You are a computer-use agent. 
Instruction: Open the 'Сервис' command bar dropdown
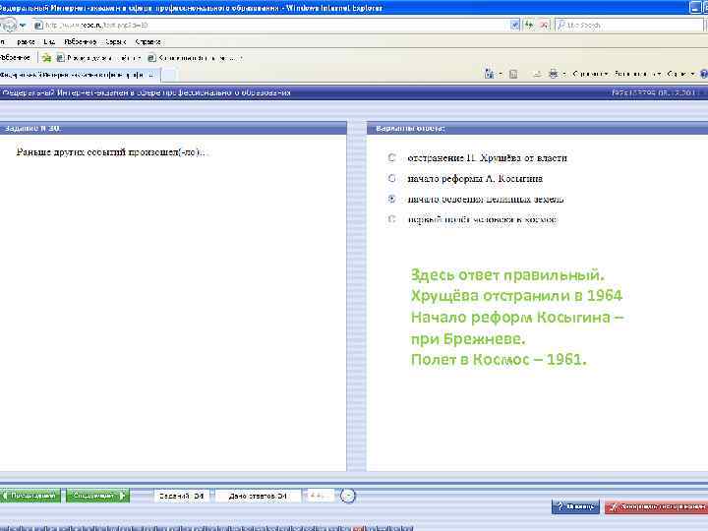(x=680, y=74)
